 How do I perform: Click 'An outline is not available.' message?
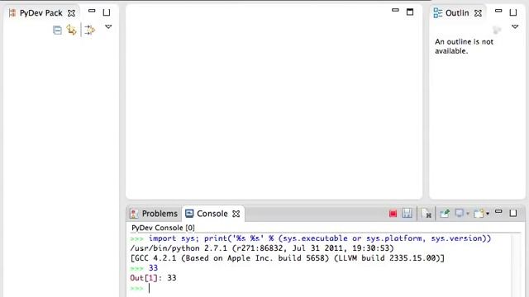point(464,46)
